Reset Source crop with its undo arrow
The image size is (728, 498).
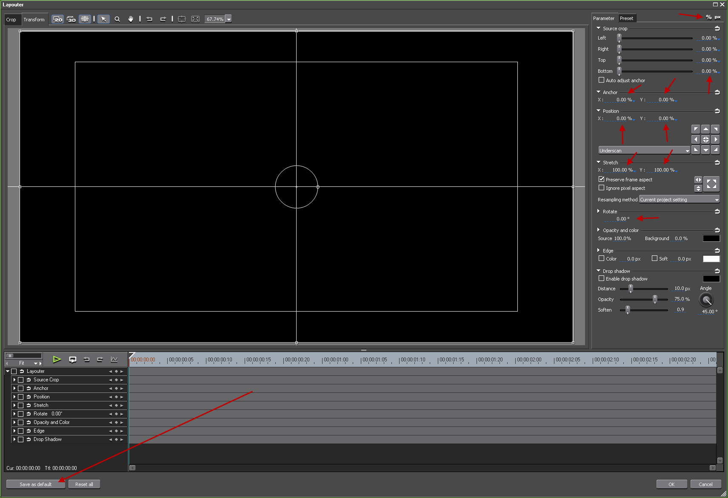click(717, 29)
